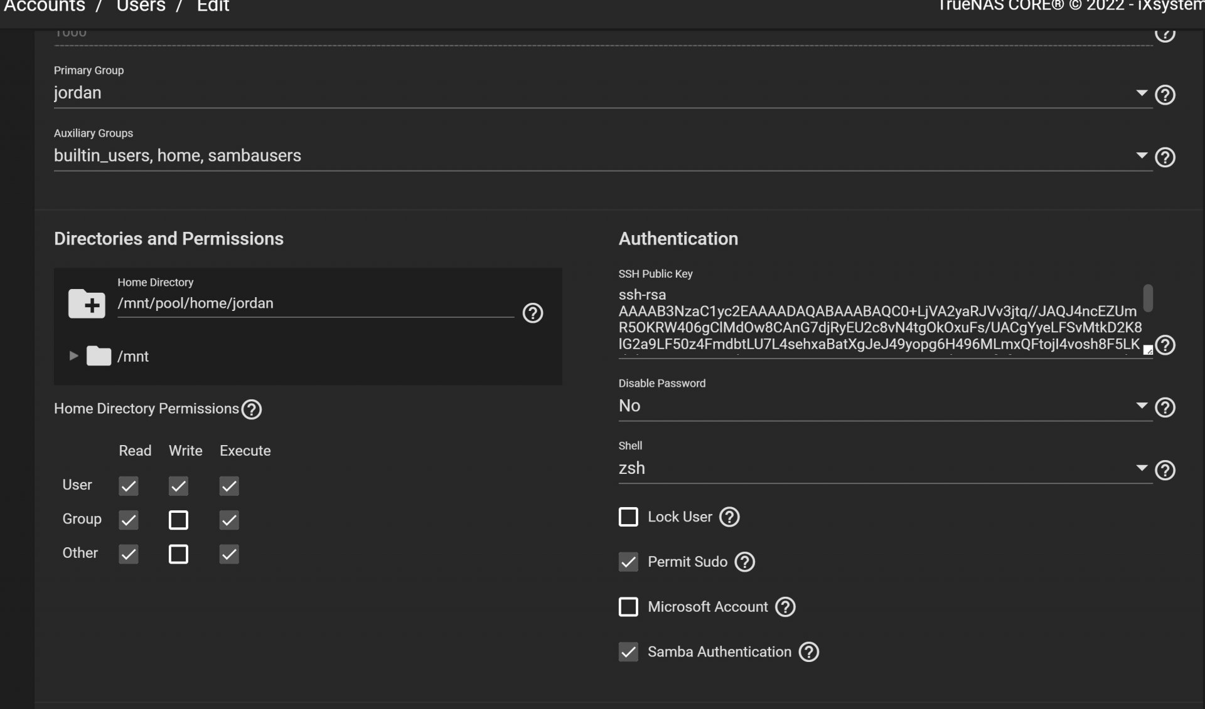1205x709 pixels.
Task: Open help icon beside Shell dropdown
Action: [1165, 470]
